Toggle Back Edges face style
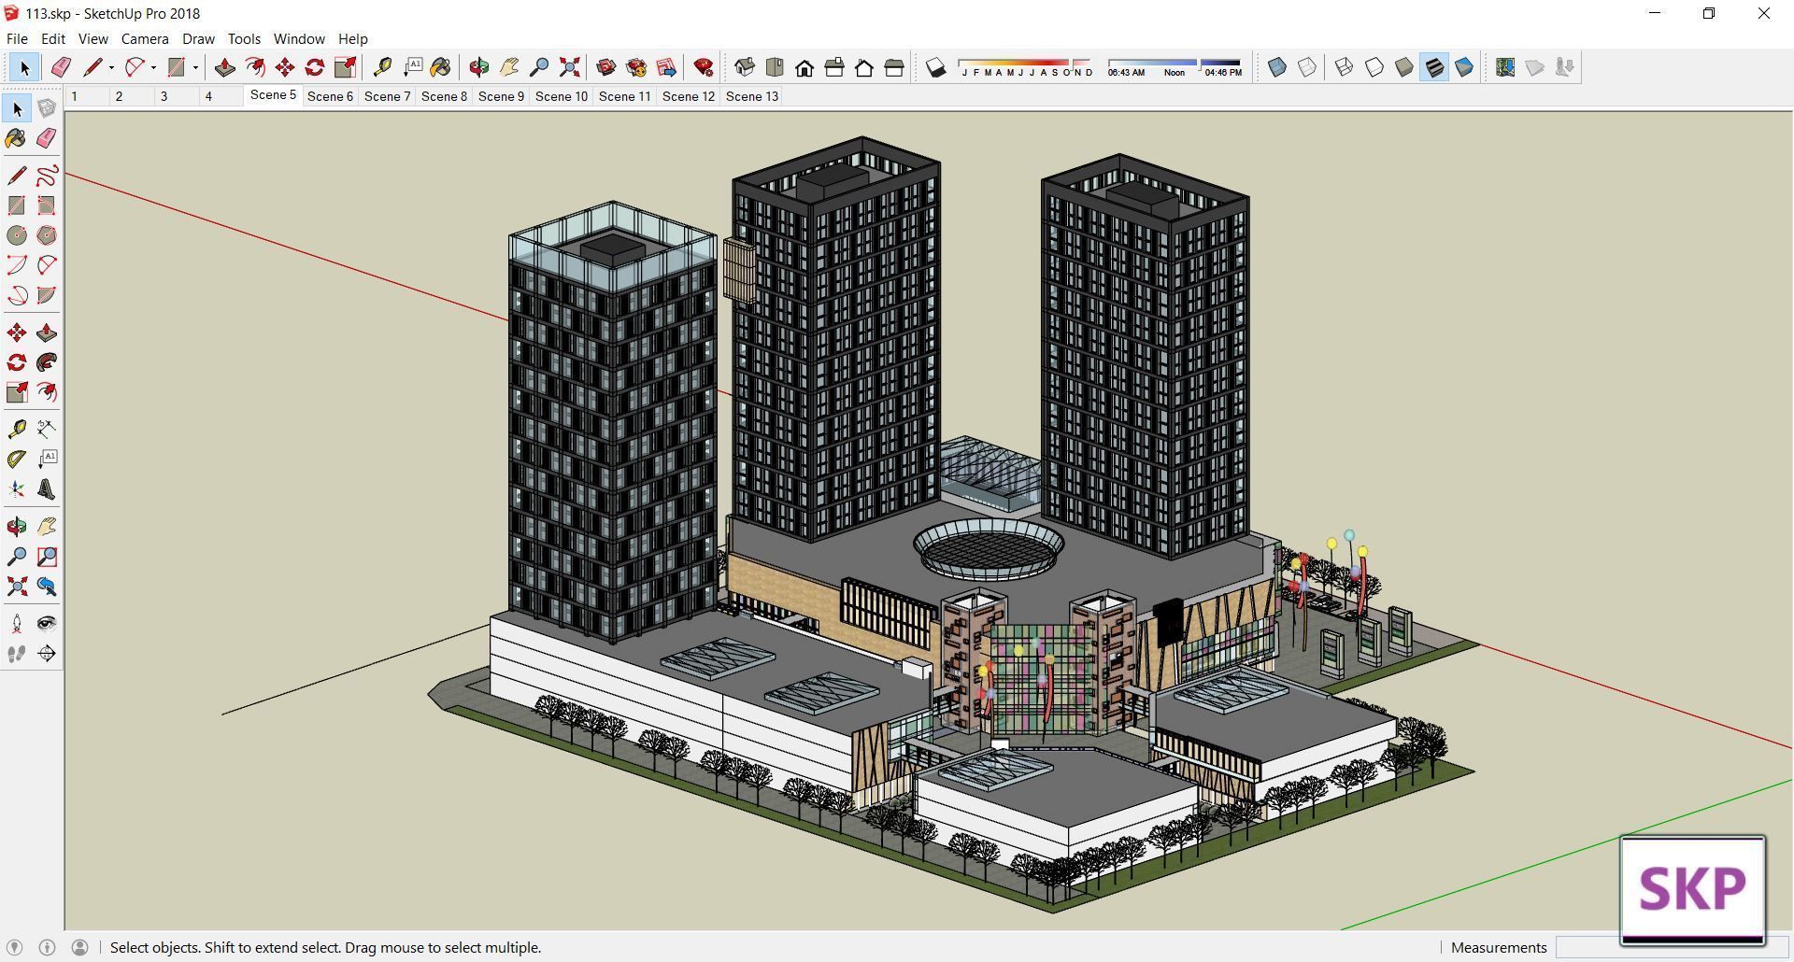The image size is (1794, 962). (x=1307, y=67)
